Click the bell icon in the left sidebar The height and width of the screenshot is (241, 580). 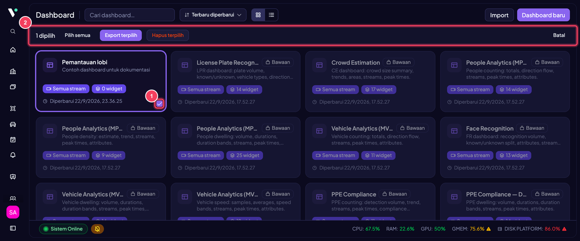(x=13, y=155)
